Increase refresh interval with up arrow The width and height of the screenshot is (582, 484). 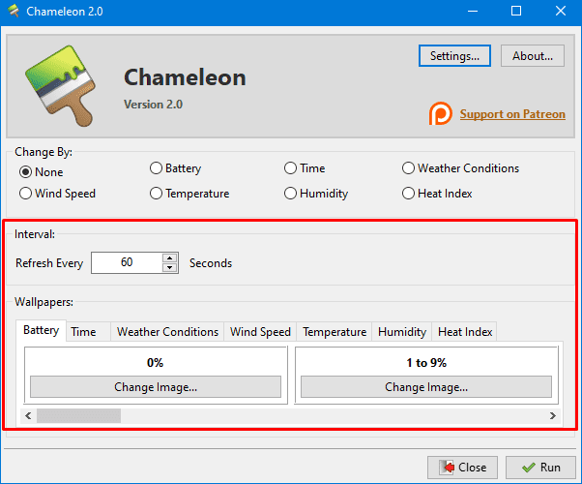pos(169,258)
